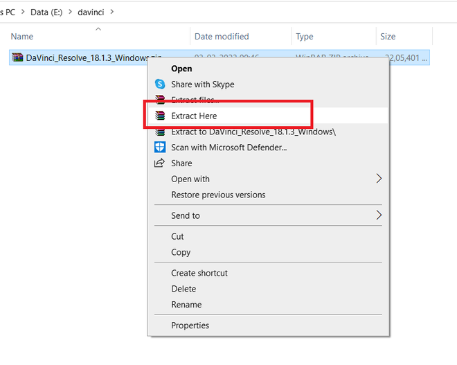
Task: Click the DaVinci Resolve zip file icon
Action: 18,57
